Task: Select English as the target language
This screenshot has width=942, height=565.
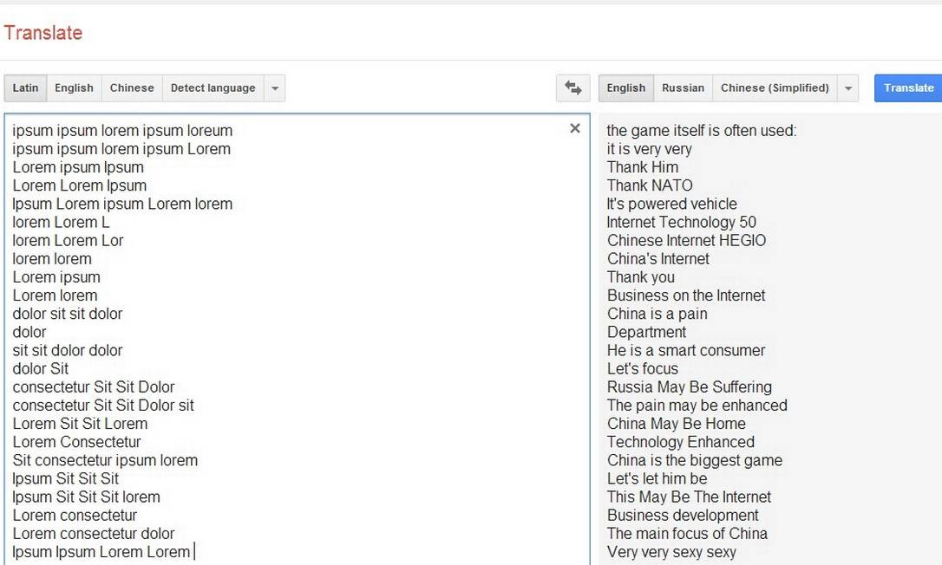Action: pyautogui.click(x=625, y=88)
